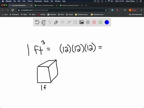Open the crossed tools settings icon
This screenshot has height=108, width=144.
(x=62, y=22)
